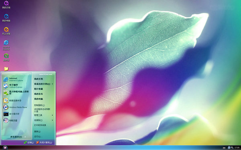This screenshot has height=150, width=241.
Task: Click the 关闭计算机 shutdown button
Action: [44, 142]
